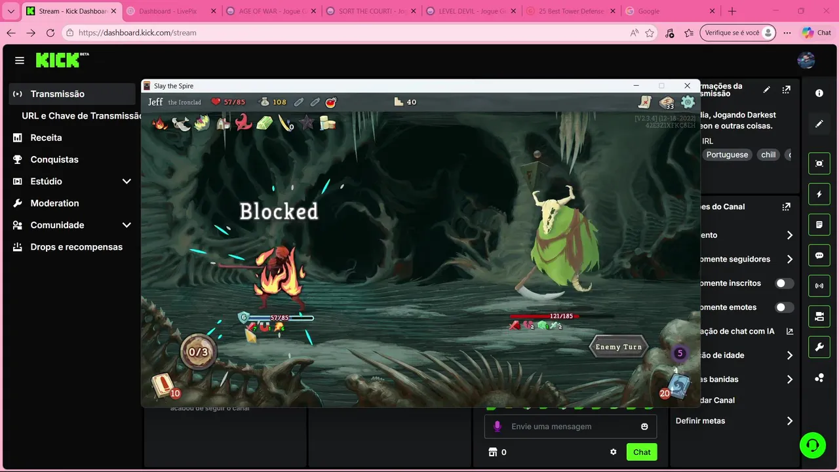The height and width of the screenshot is (472, 839).
Task: Open discard pile showing 20 cards
Action: click(676, 387)
